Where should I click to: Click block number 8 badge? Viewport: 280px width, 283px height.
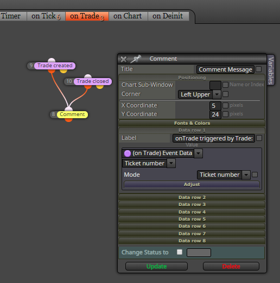pyautogui.click(x=54, y=114)
